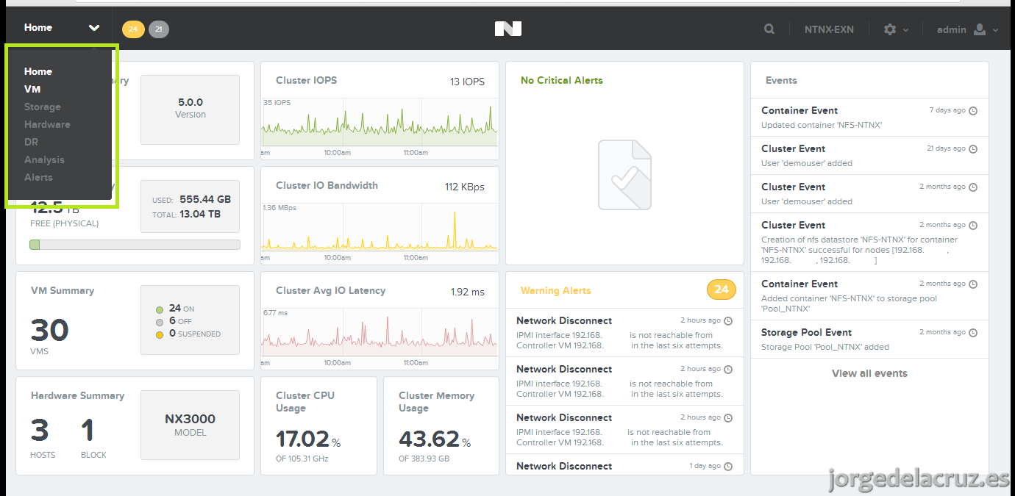Click the search magnifier icon
Image resolution: width=1015 pixels, height=496 pixels.
coord(769,29)
